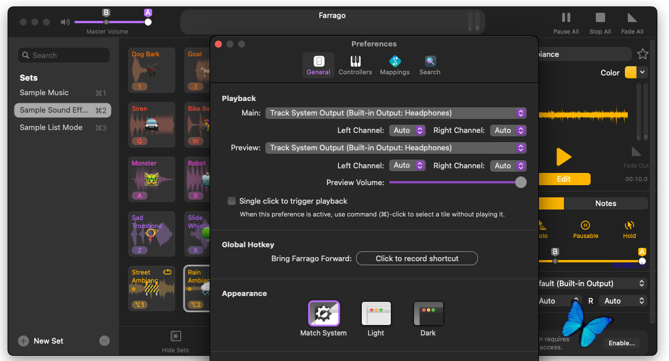Click the Search field in sidebar
The height and width of the screenshot is (361, 669).
pos(64,55)
